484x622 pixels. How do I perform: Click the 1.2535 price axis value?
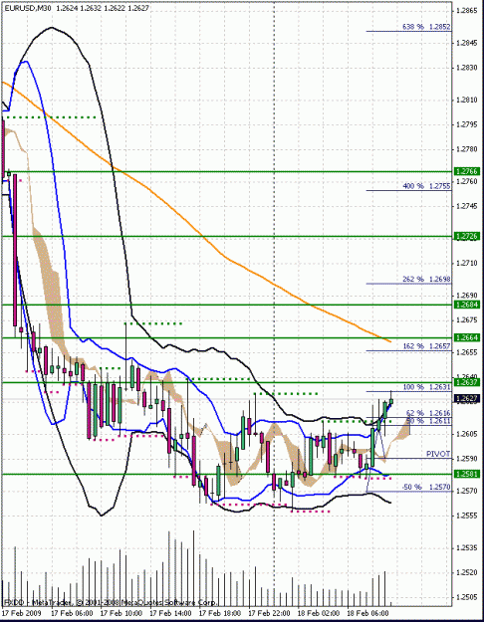[467, 547]
